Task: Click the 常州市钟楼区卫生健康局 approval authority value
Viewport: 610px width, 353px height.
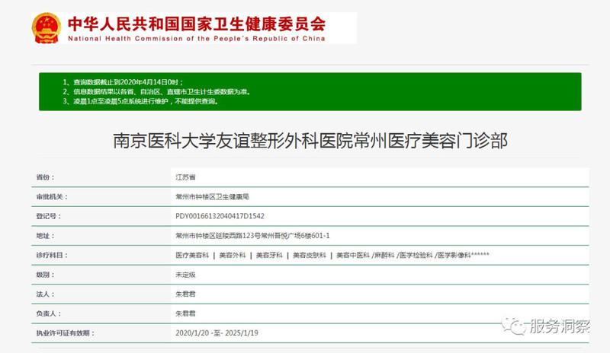Action: (x=211, y=196)
